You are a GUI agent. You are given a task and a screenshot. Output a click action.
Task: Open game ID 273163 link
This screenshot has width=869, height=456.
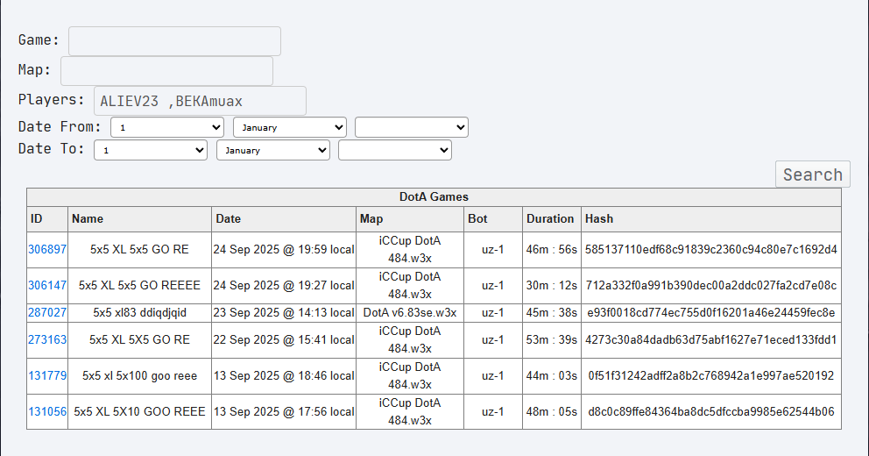pos(47,340)
